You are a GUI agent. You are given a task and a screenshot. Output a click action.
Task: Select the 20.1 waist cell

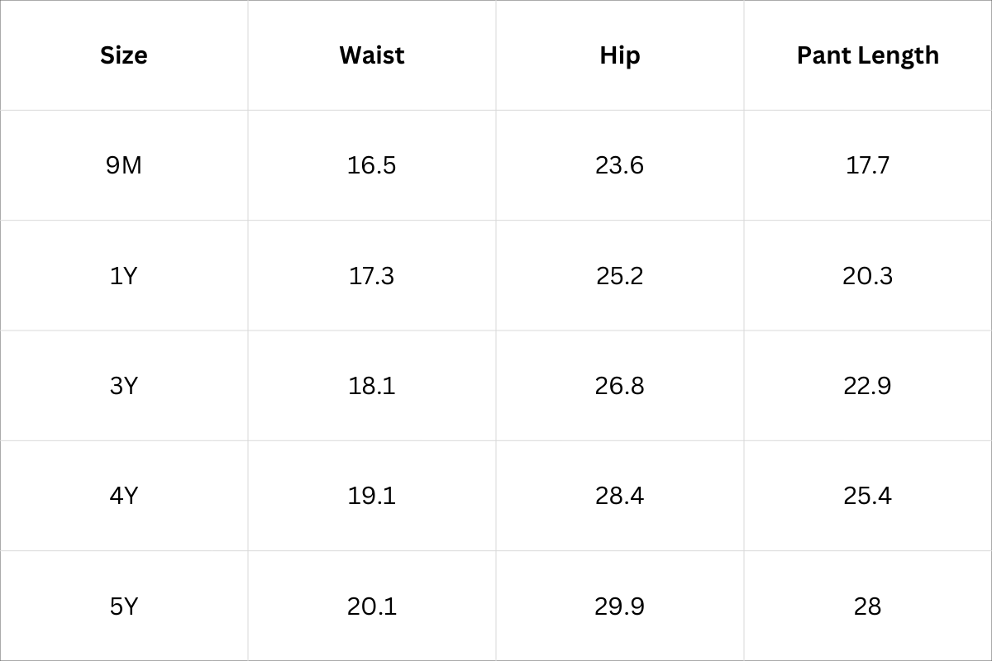pyautogui.click(x=372, y=606)
